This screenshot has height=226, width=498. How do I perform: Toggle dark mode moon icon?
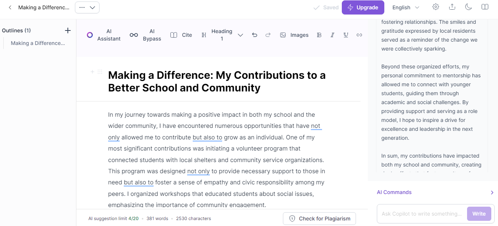tap(469, 7)
